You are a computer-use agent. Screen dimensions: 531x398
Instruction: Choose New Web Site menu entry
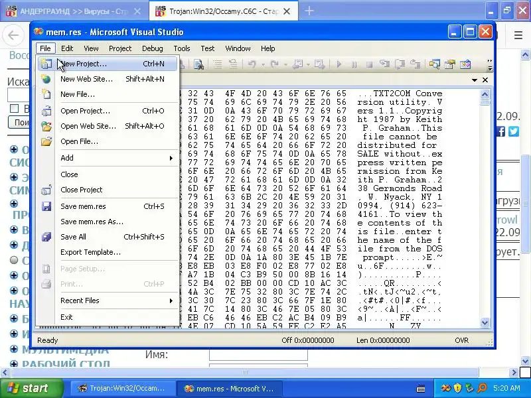(x=107, y=79)
